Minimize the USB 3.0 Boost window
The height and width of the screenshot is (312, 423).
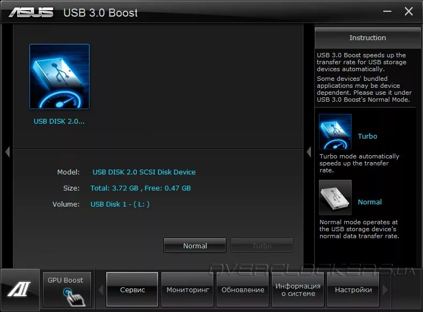(x=388, y=11)
